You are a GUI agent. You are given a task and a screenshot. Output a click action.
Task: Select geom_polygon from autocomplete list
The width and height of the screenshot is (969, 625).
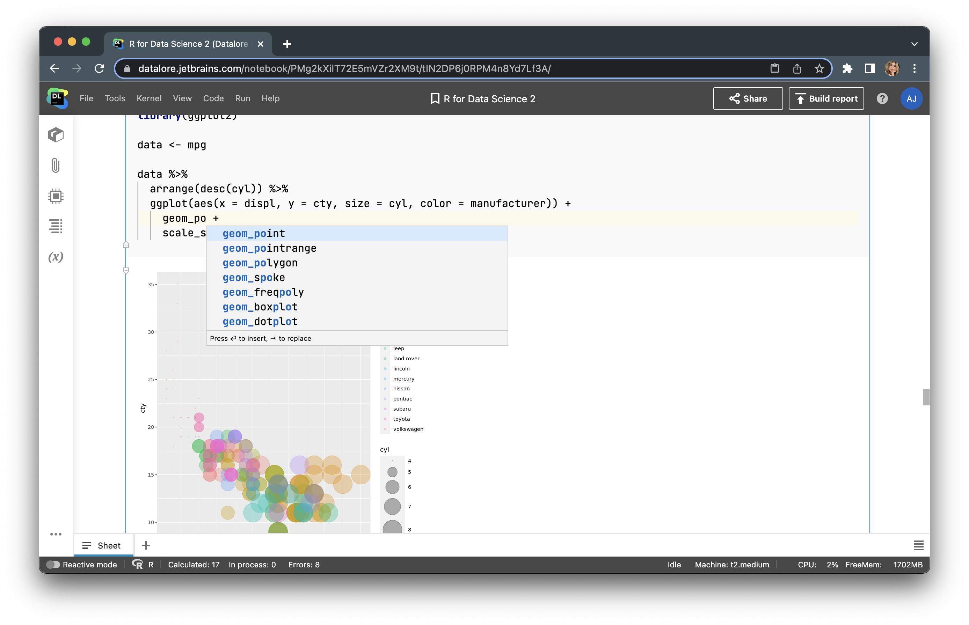[x=260, y=263]
